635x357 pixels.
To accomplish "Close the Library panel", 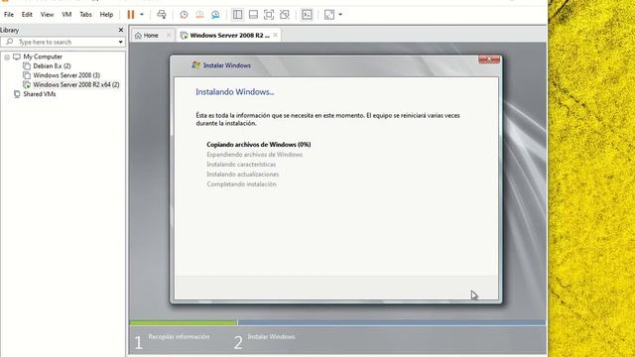I will pos(121,30).
